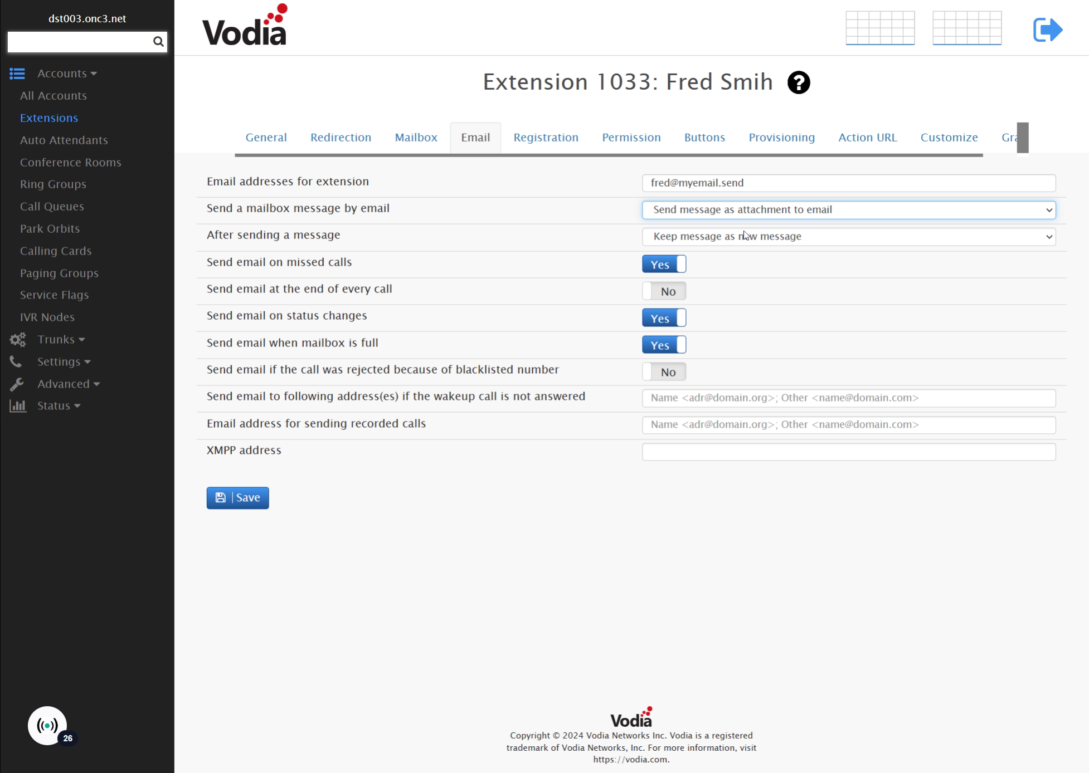Switch to the General tab

(265, 137)
